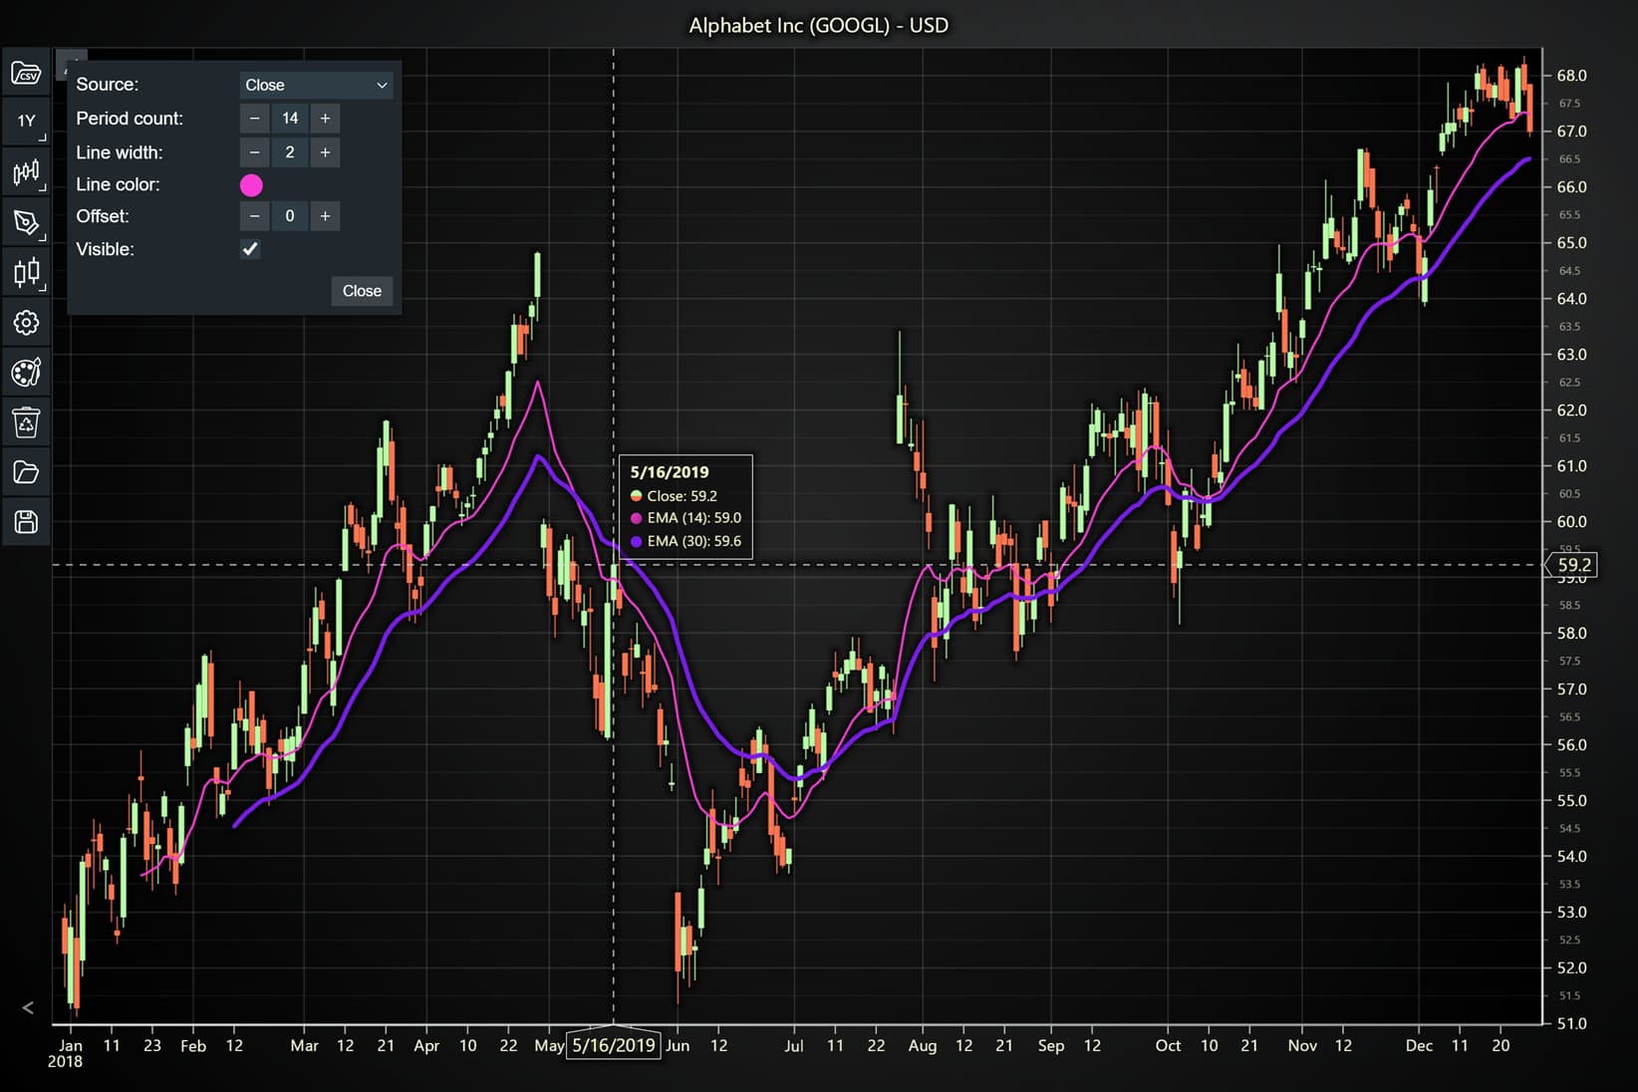
Task: Click the Oct label on date axis
Action: pyautogui.click(x=1168, y=1045)
